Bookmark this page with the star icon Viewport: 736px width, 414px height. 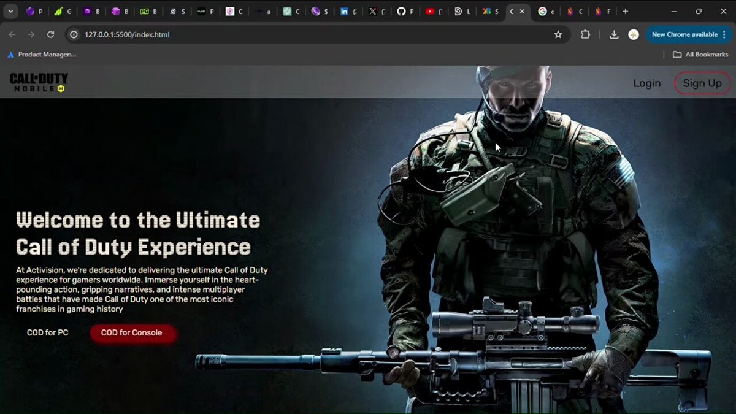(558, 34)
